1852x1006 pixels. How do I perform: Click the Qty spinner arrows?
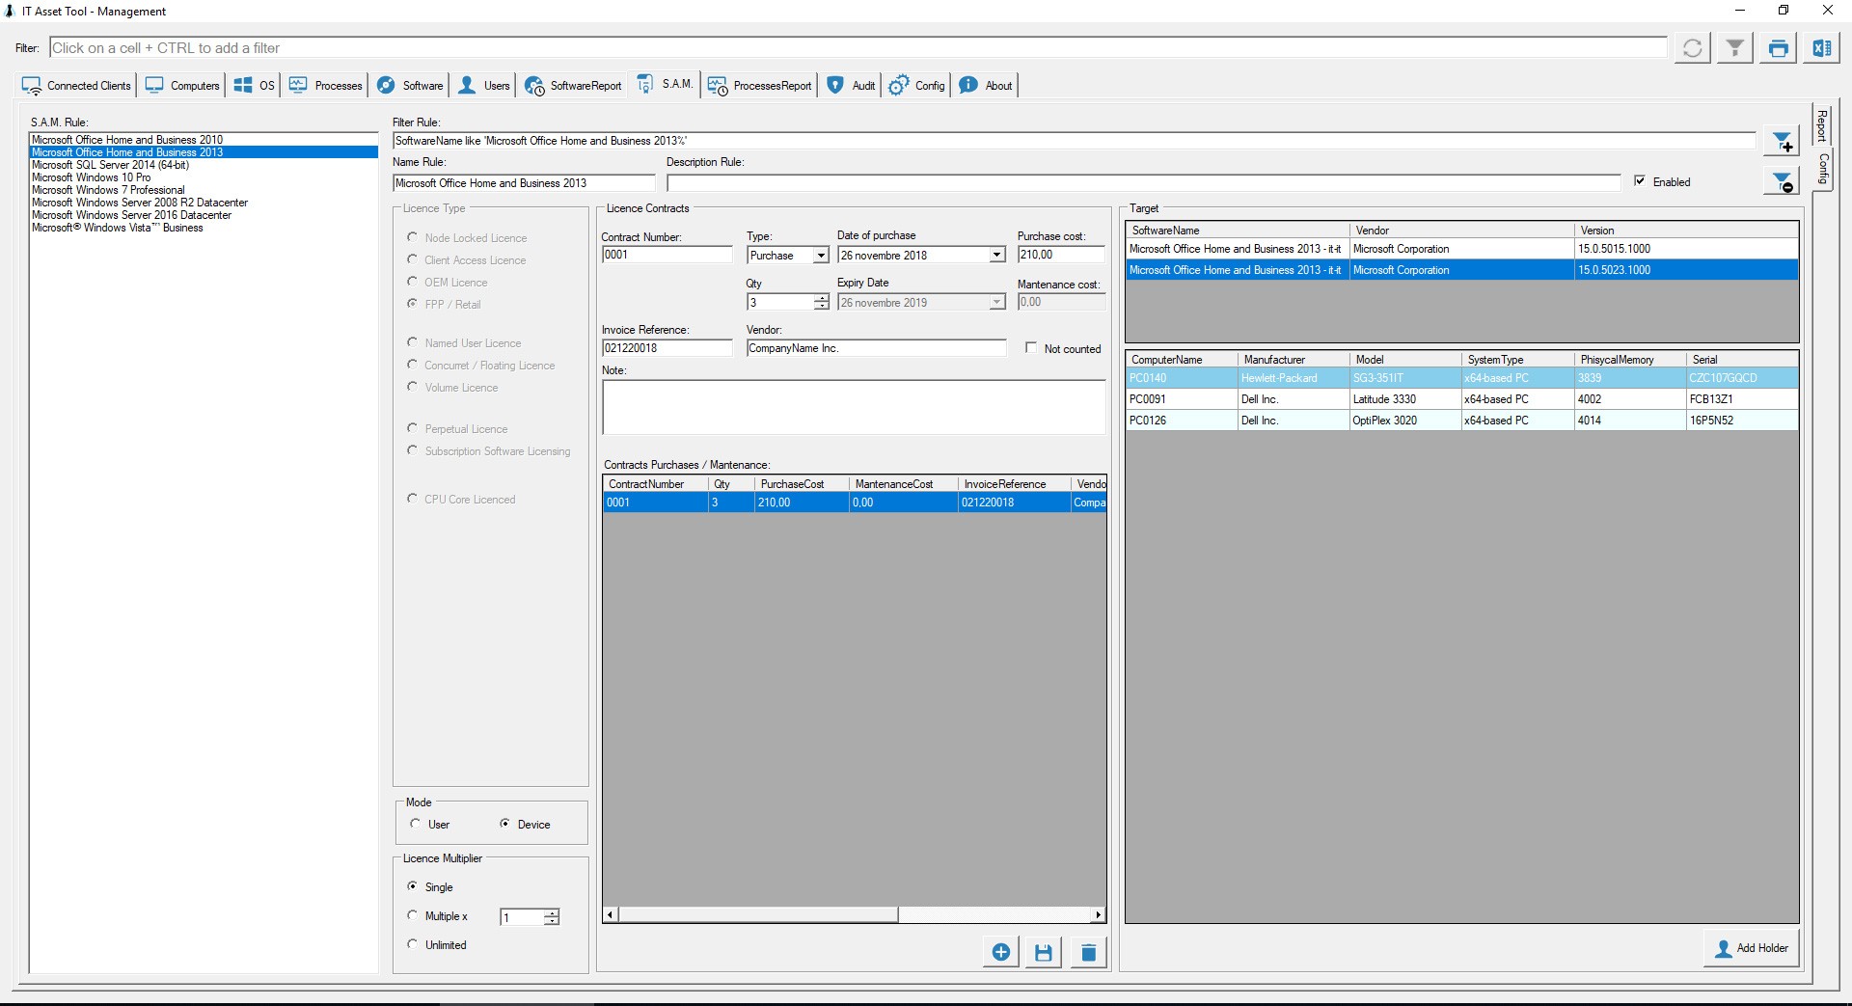pos(821,302)
